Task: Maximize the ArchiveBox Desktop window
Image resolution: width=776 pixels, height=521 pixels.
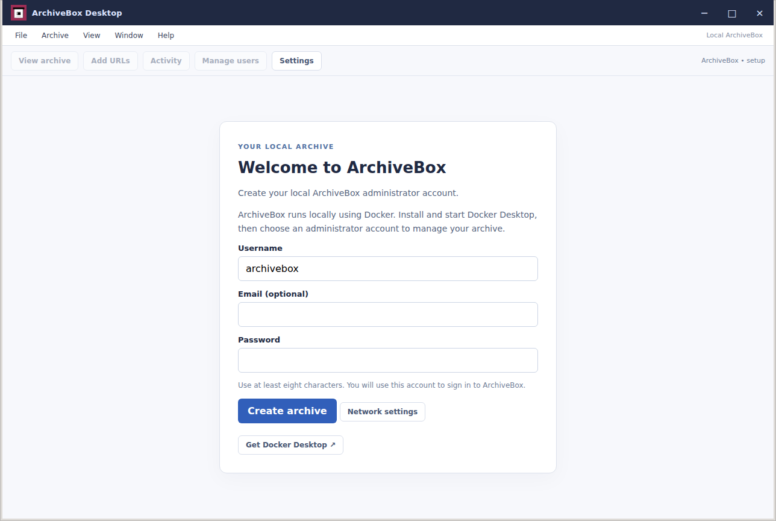Action: click(732, 13)
